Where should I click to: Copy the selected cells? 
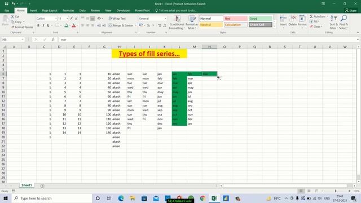click(x=16, y=22)
